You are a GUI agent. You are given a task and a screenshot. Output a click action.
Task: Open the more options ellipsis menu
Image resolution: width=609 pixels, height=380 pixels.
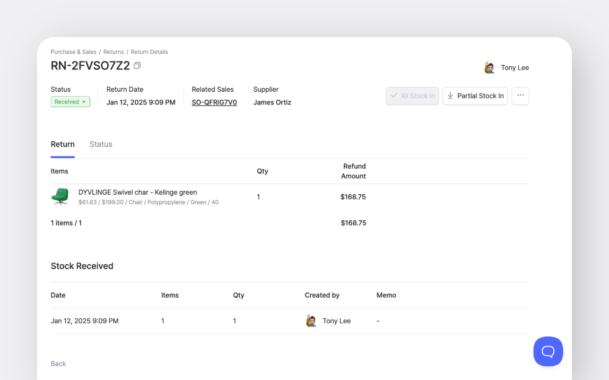tap(520, 96)
